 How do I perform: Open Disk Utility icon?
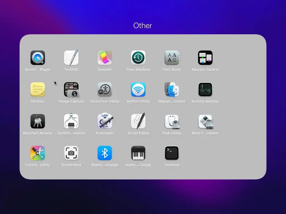tap(172, 121)
